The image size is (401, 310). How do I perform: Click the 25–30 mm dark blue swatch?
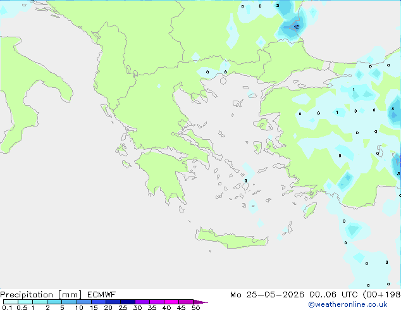127,302
